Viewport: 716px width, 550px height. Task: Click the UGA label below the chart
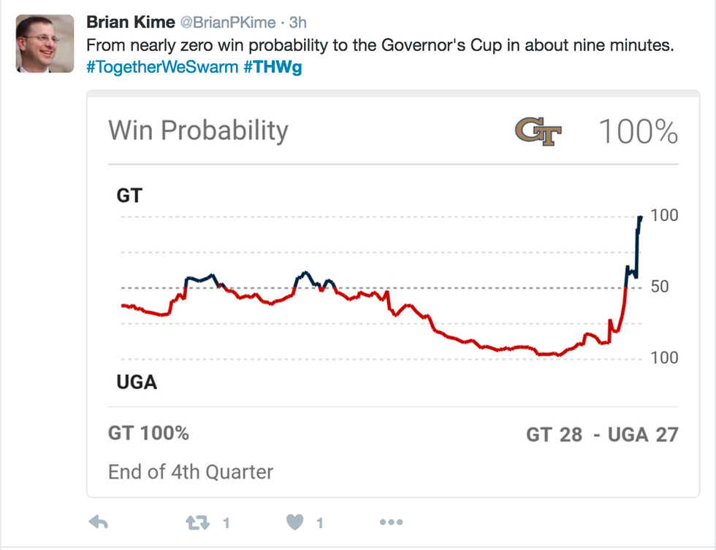(x=137, y=381)
